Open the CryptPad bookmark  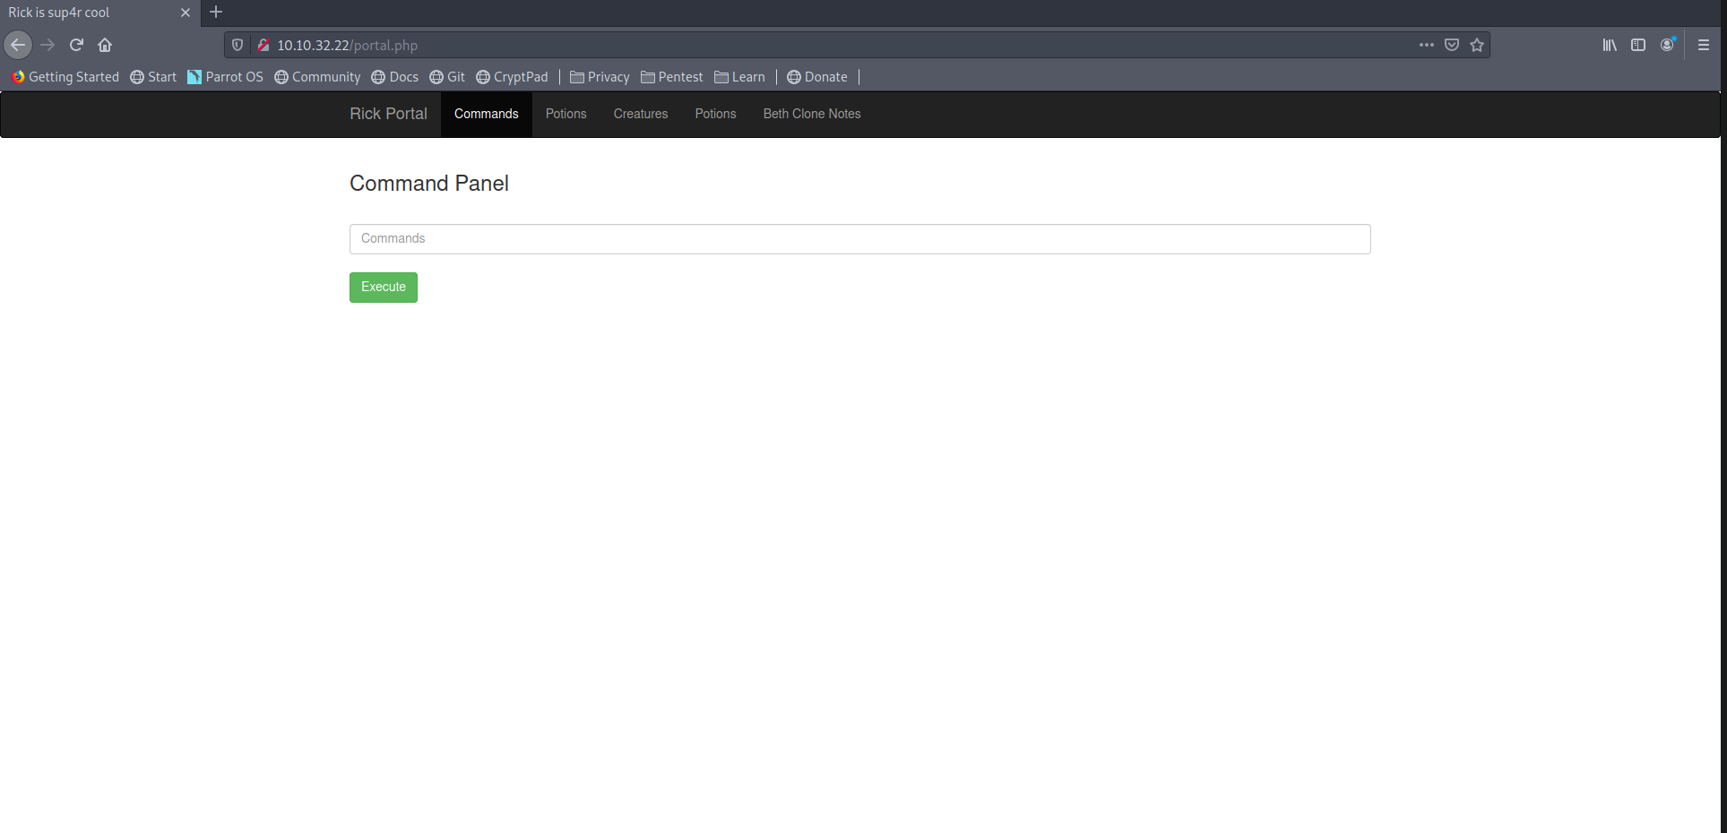click(x=512, y=77)
